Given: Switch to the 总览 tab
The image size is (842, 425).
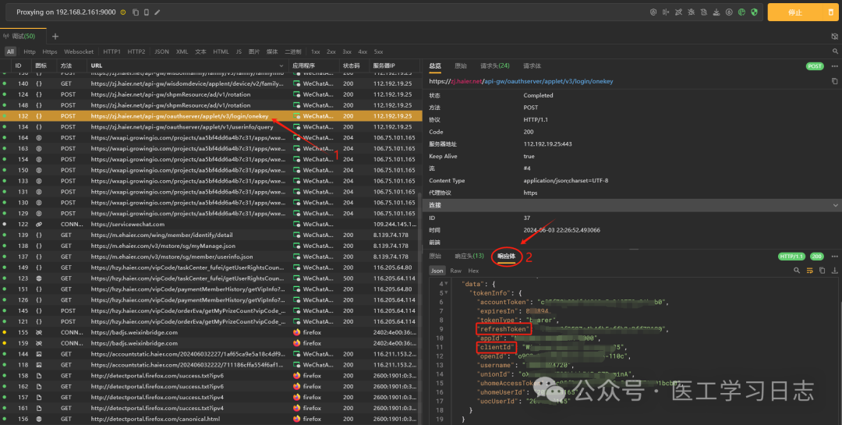Looking at the screenshot, I should (x=435, y=66).
